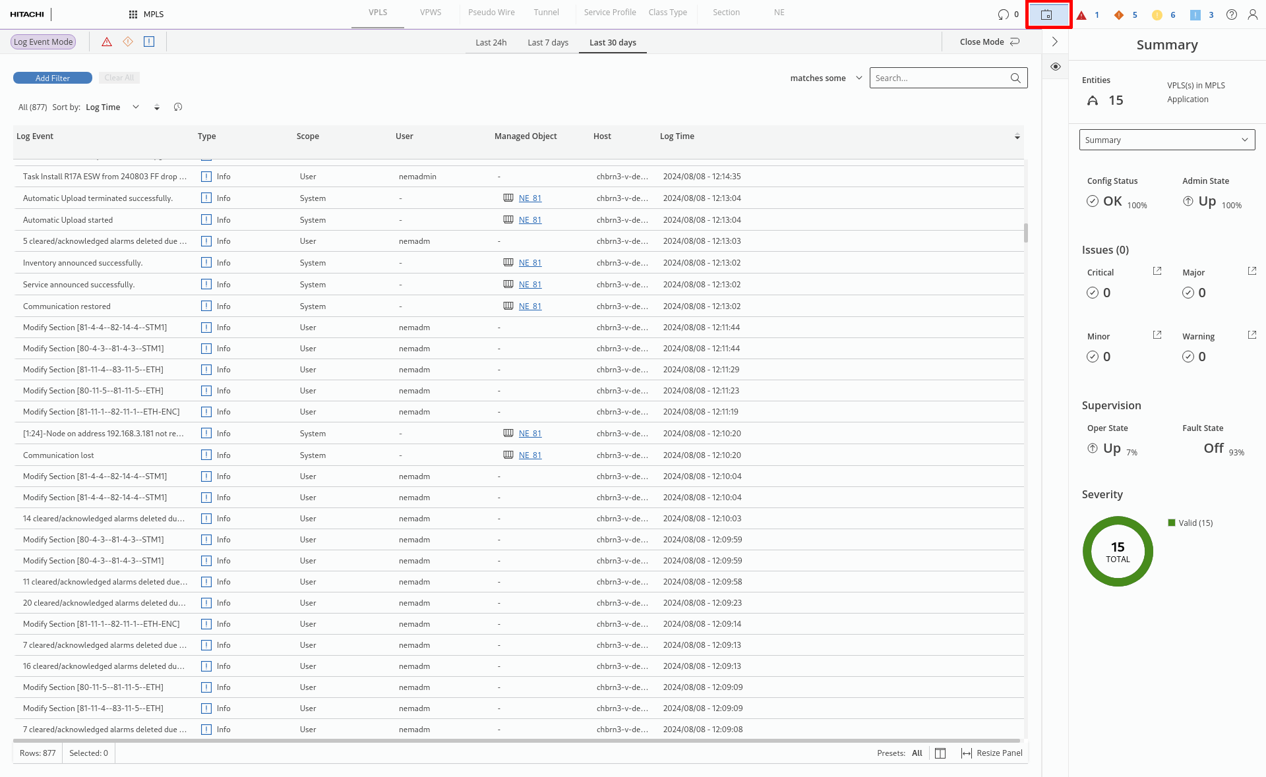Image resolution: width=1266 pixels, height=777 pixels.
Task: Click the critical alarms counter icon
Action: [x=1081, y=14]
